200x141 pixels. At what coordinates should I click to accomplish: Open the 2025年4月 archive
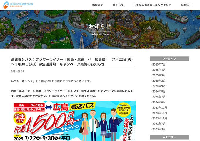coord(159,70)
